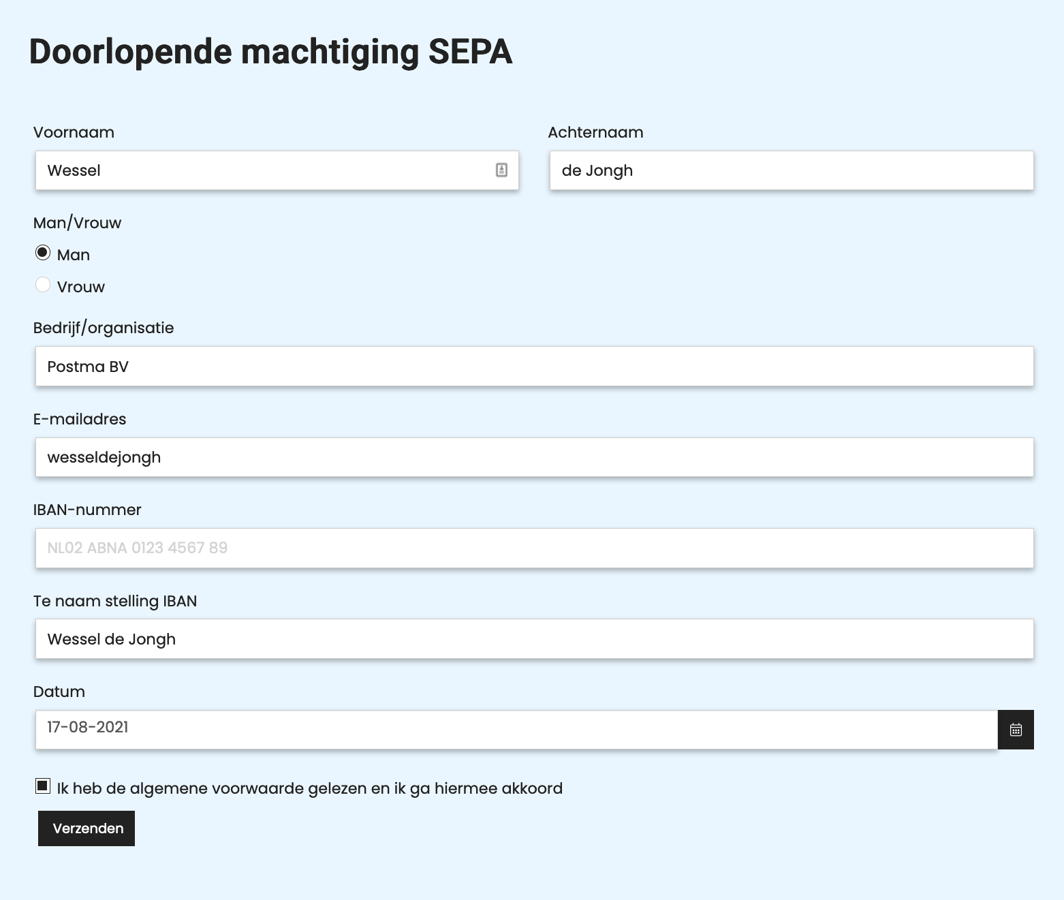Click the Doorlopende machtiging SEPA heading
Viewport: 1064px width, 900px height.
pyautogui.click(x=270, y=51)
